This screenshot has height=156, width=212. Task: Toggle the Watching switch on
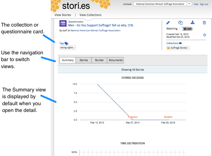(x=186, y=29)
